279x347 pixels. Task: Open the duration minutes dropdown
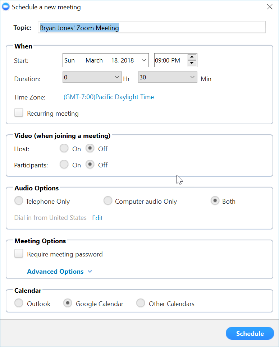167,77
